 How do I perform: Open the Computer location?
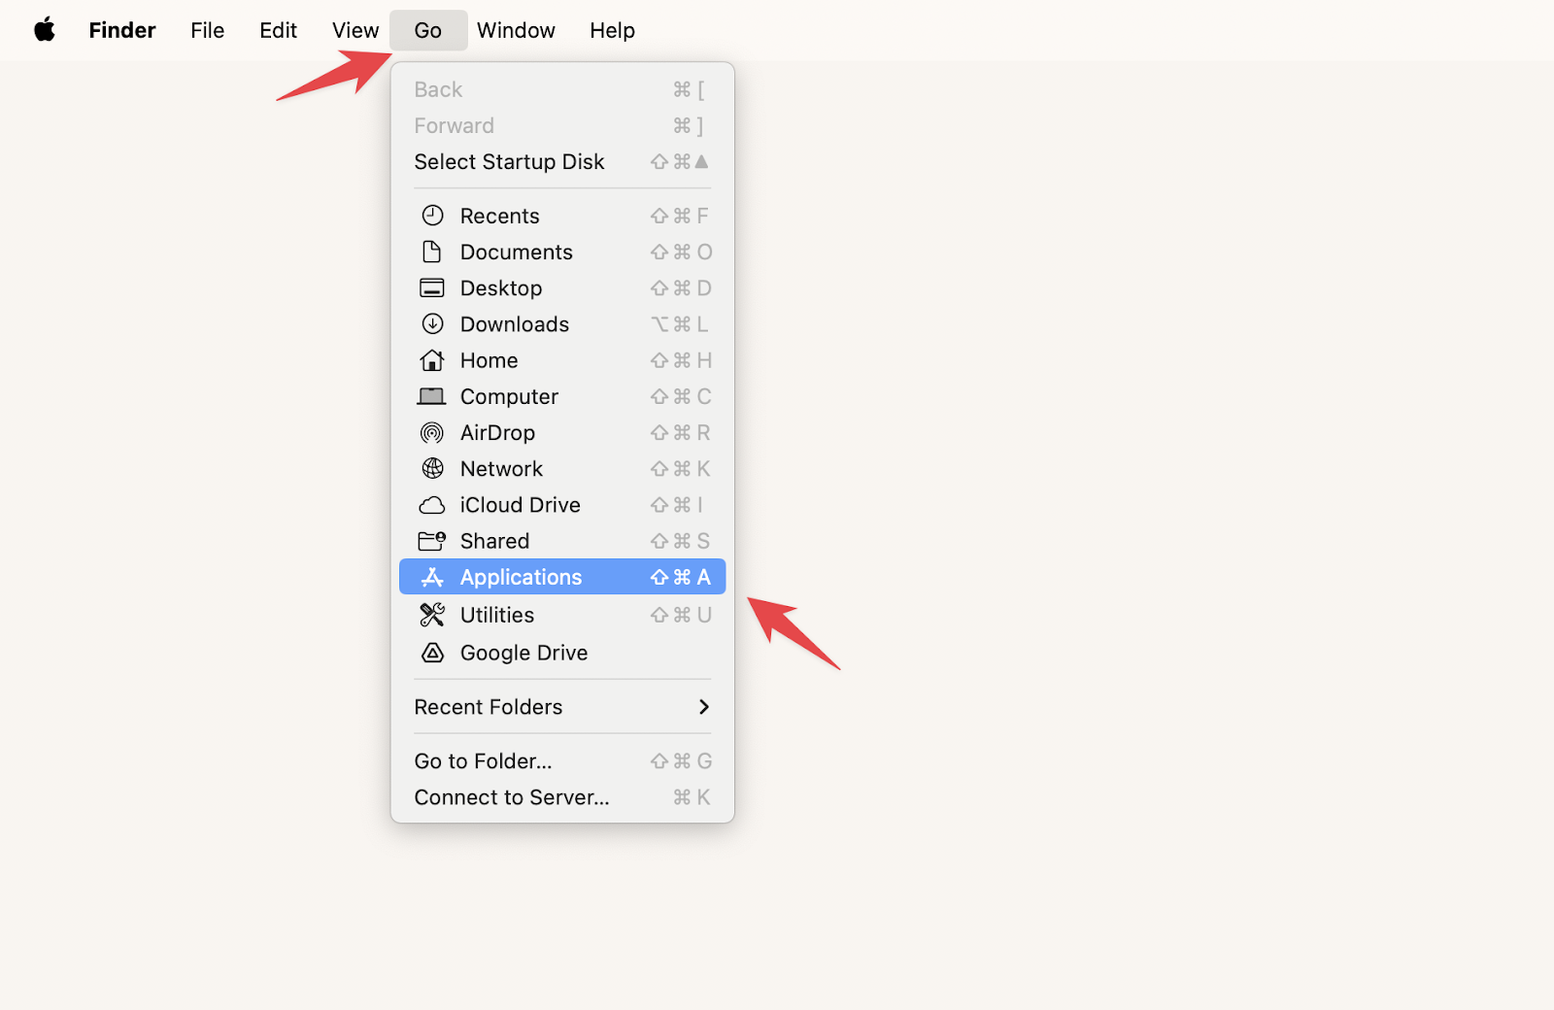509,396
